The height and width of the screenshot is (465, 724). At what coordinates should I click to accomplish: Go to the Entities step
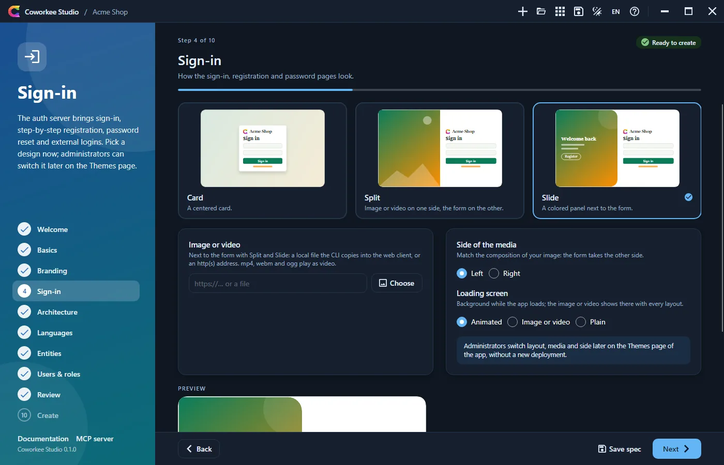pos(76,353)
